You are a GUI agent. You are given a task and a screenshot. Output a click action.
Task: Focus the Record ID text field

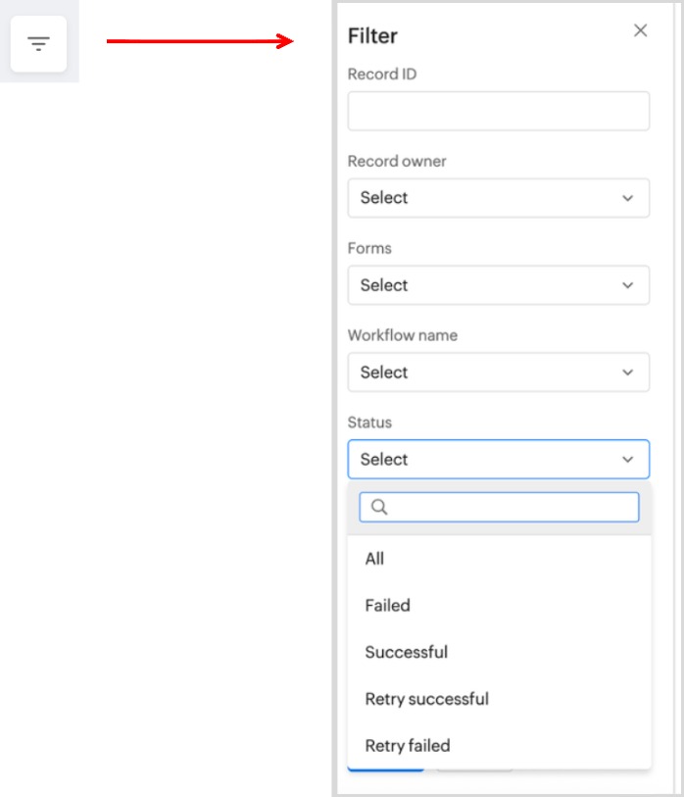pos(498,112)
